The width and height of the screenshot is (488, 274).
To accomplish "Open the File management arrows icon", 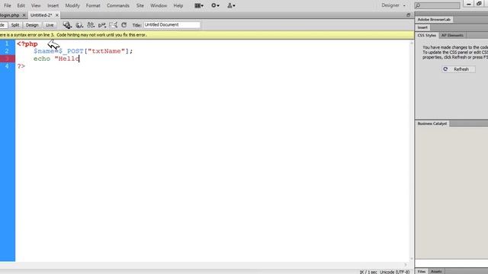I will (x=91, y=25).
